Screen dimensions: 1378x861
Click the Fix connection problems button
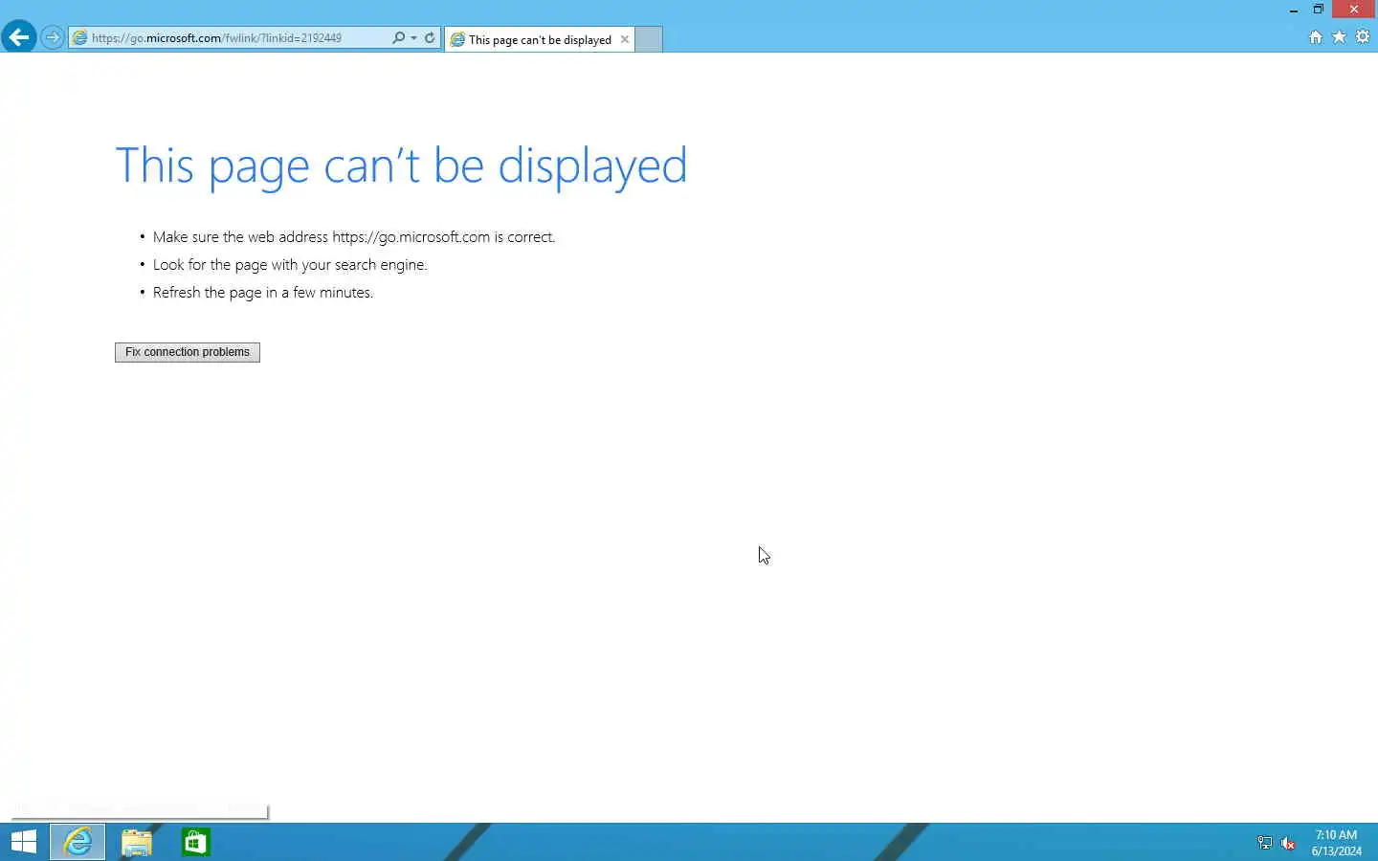click(188, 352)
